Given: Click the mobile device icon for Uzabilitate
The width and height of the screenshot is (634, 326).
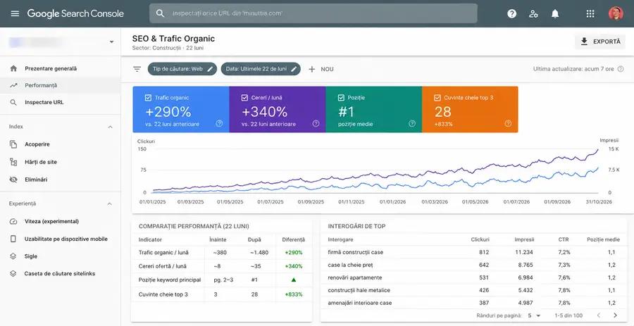Looking at the screenshot, I should pyautogui.click(x=13, y=239).
